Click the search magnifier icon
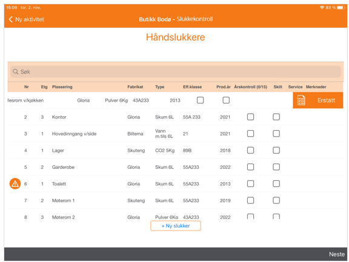Viewport: 349px width, 262px height. 15,72
